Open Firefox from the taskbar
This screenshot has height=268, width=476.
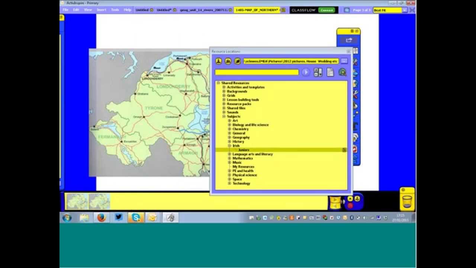tap(102, 218)
